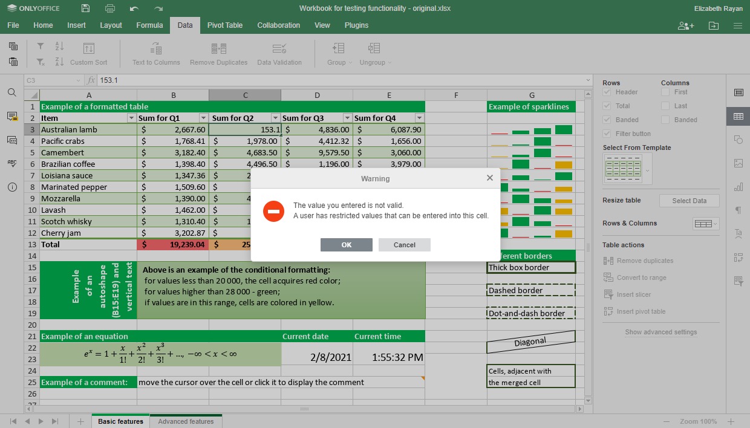Image resolution: width=750 pixels, height=428 pixels.
Task: Click the Data Validation button
Action: (x=279, y=54)
